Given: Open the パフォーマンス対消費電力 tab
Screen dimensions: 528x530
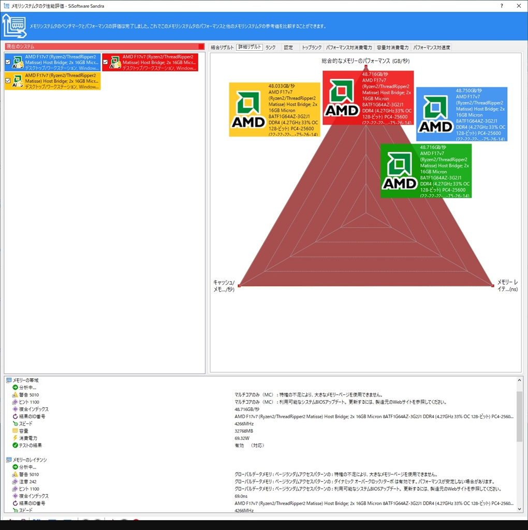Looking at the screenshot, I should [x=349, y=47].
